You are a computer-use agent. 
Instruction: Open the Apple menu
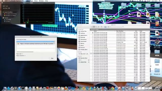pos(2,1)
